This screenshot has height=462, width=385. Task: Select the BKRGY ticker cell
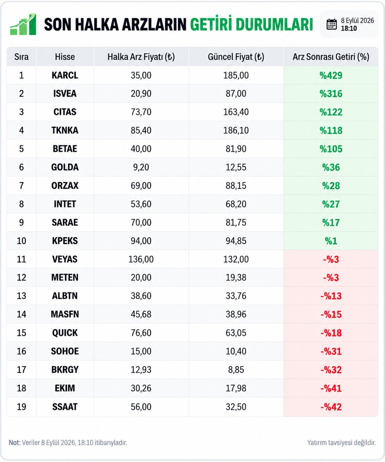click(x=65, y=370)
